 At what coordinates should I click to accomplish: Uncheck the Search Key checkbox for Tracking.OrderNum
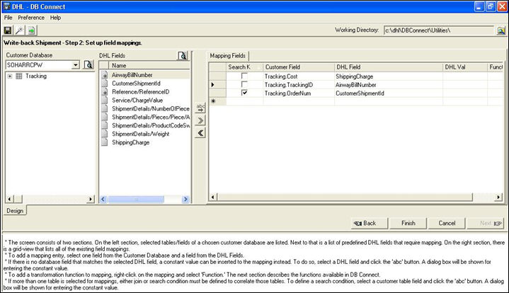click(244, 93)
